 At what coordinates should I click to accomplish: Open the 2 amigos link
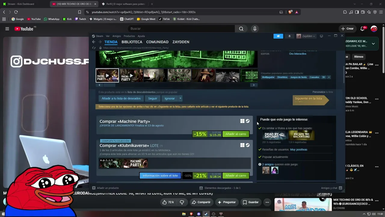click(x=268, y=164)
